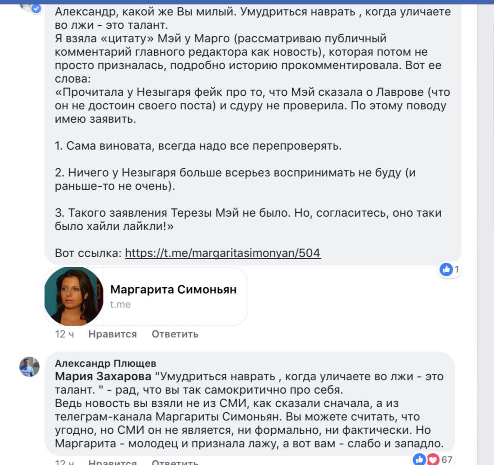Open the t.me/margaritasimonyan/504 link
Screen dimensions: 494x465
(x=223, y=253)
